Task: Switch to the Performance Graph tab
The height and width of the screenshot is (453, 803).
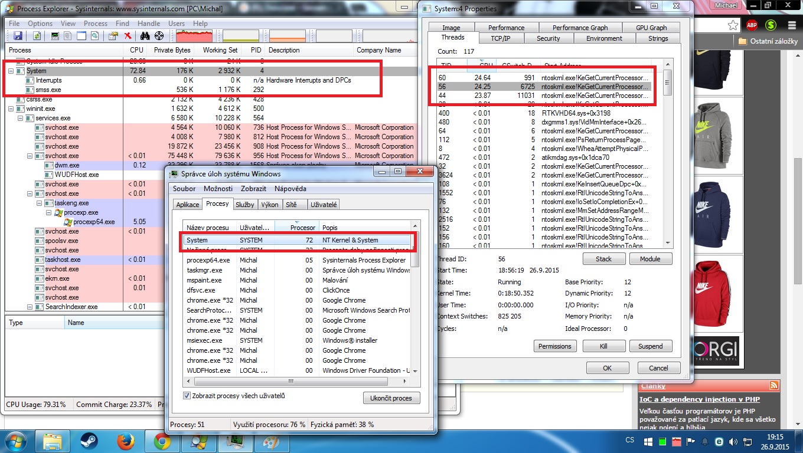Action: coord(580,28)
